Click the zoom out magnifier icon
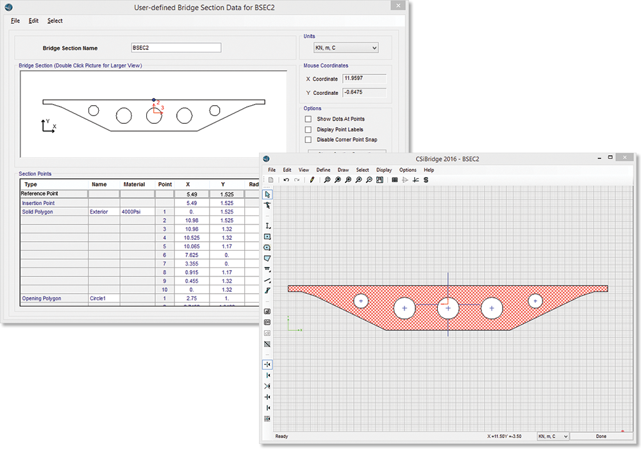Viewport: 641px width, 449px height. (369, 180)
